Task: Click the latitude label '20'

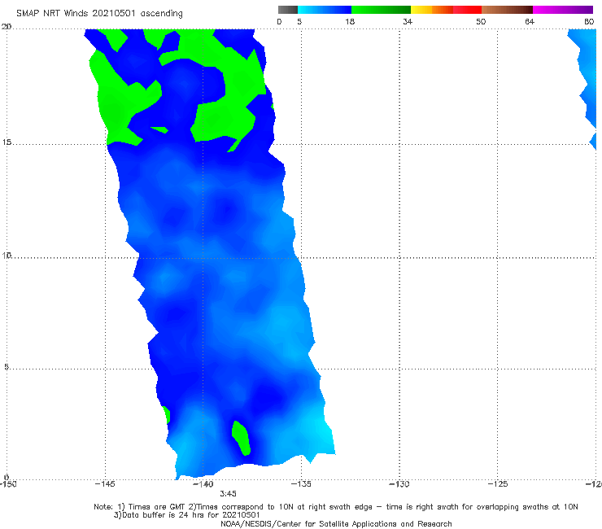Action: pyautogui.click(x=7, y=27)
